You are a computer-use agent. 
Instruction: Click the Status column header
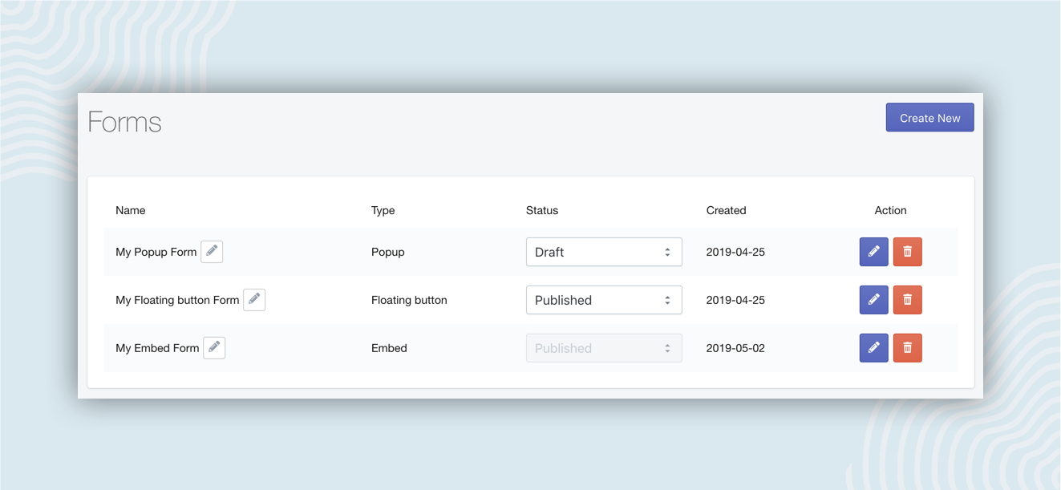tap(542, 210)
